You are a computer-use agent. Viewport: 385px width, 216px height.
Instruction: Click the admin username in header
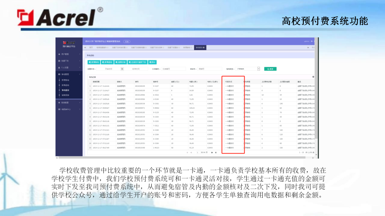(307, 41)
